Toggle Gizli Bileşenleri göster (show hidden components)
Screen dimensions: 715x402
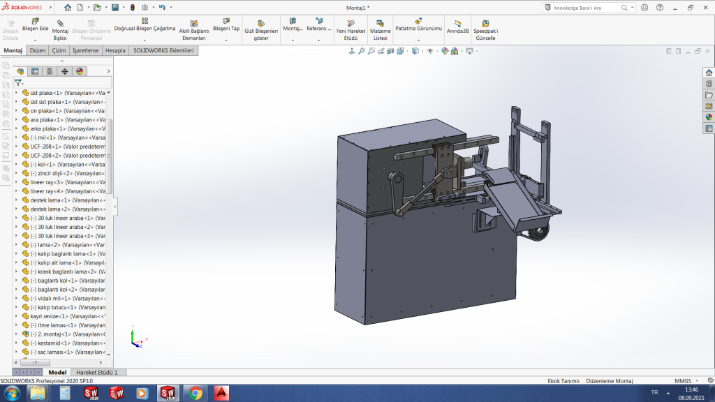click(261, 24)
